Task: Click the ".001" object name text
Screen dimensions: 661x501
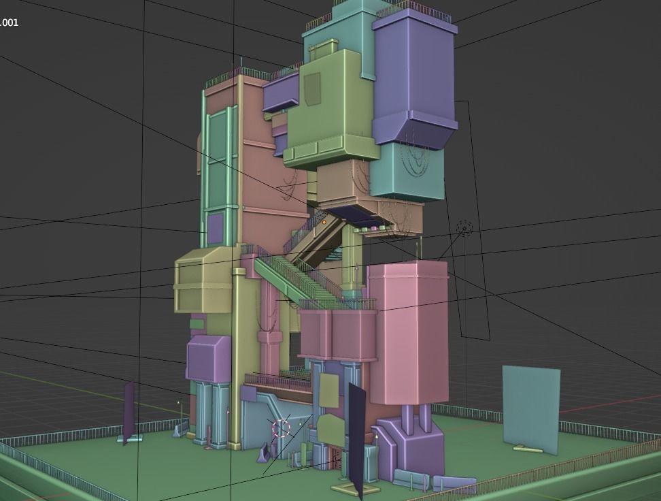Action: click(9, 22)
